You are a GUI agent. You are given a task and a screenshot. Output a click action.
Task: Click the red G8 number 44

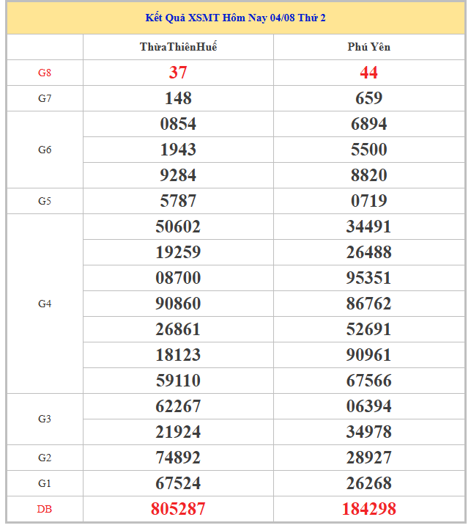pyautogui.click(x=368, y=73)
